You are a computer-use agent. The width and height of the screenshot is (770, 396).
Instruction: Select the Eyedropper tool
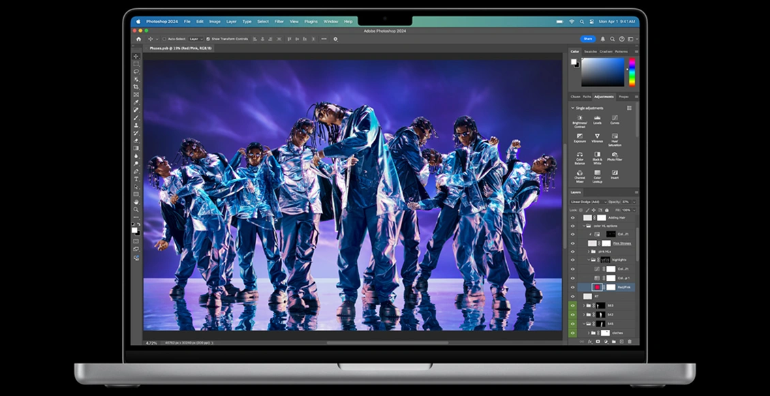tap(136, 102)
